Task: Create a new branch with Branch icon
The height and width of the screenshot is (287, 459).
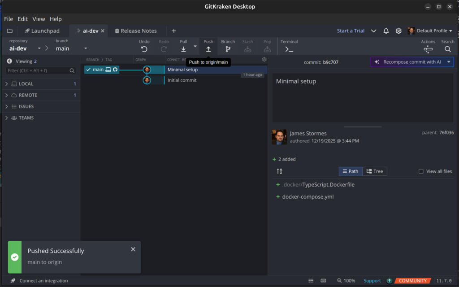Action: (x=228, y=49)
